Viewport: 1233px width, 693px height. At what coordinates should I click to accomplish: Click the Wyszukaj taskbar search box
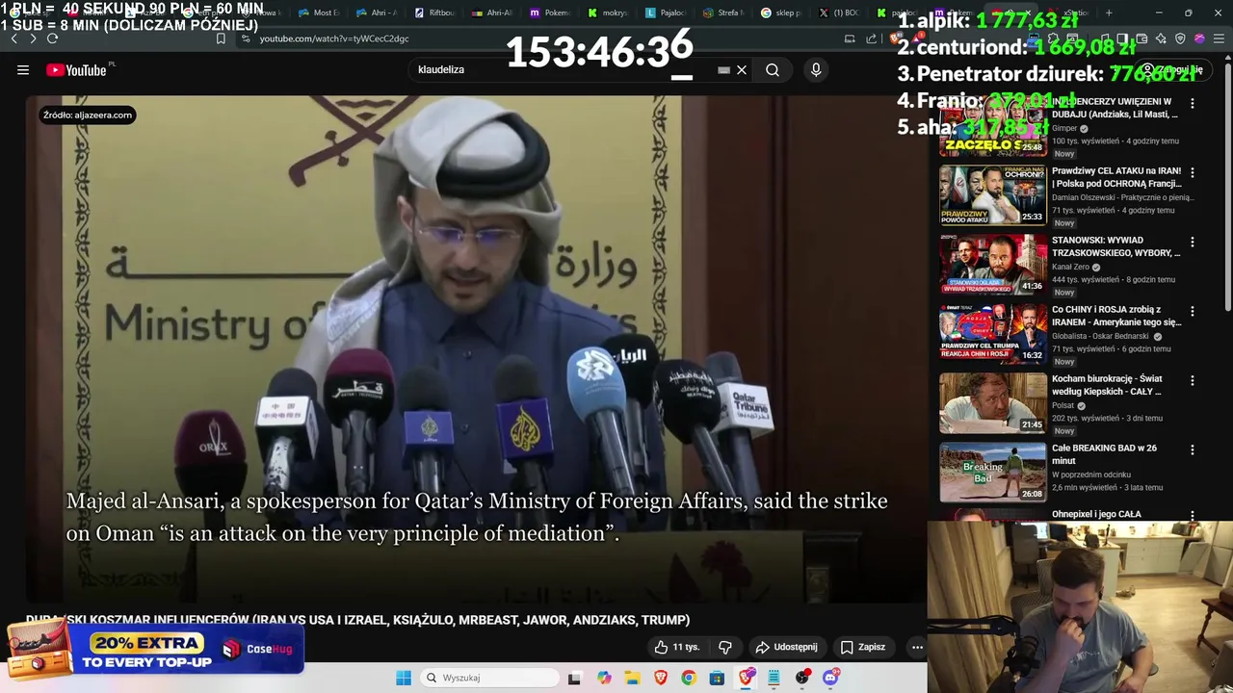pos(489,678)
